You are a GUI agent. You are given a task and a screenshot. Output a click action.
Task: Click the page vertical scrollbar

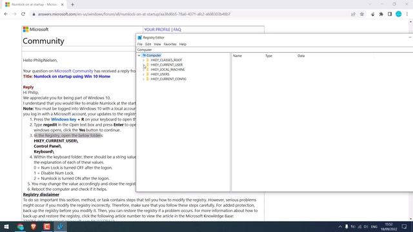point(410,120)
